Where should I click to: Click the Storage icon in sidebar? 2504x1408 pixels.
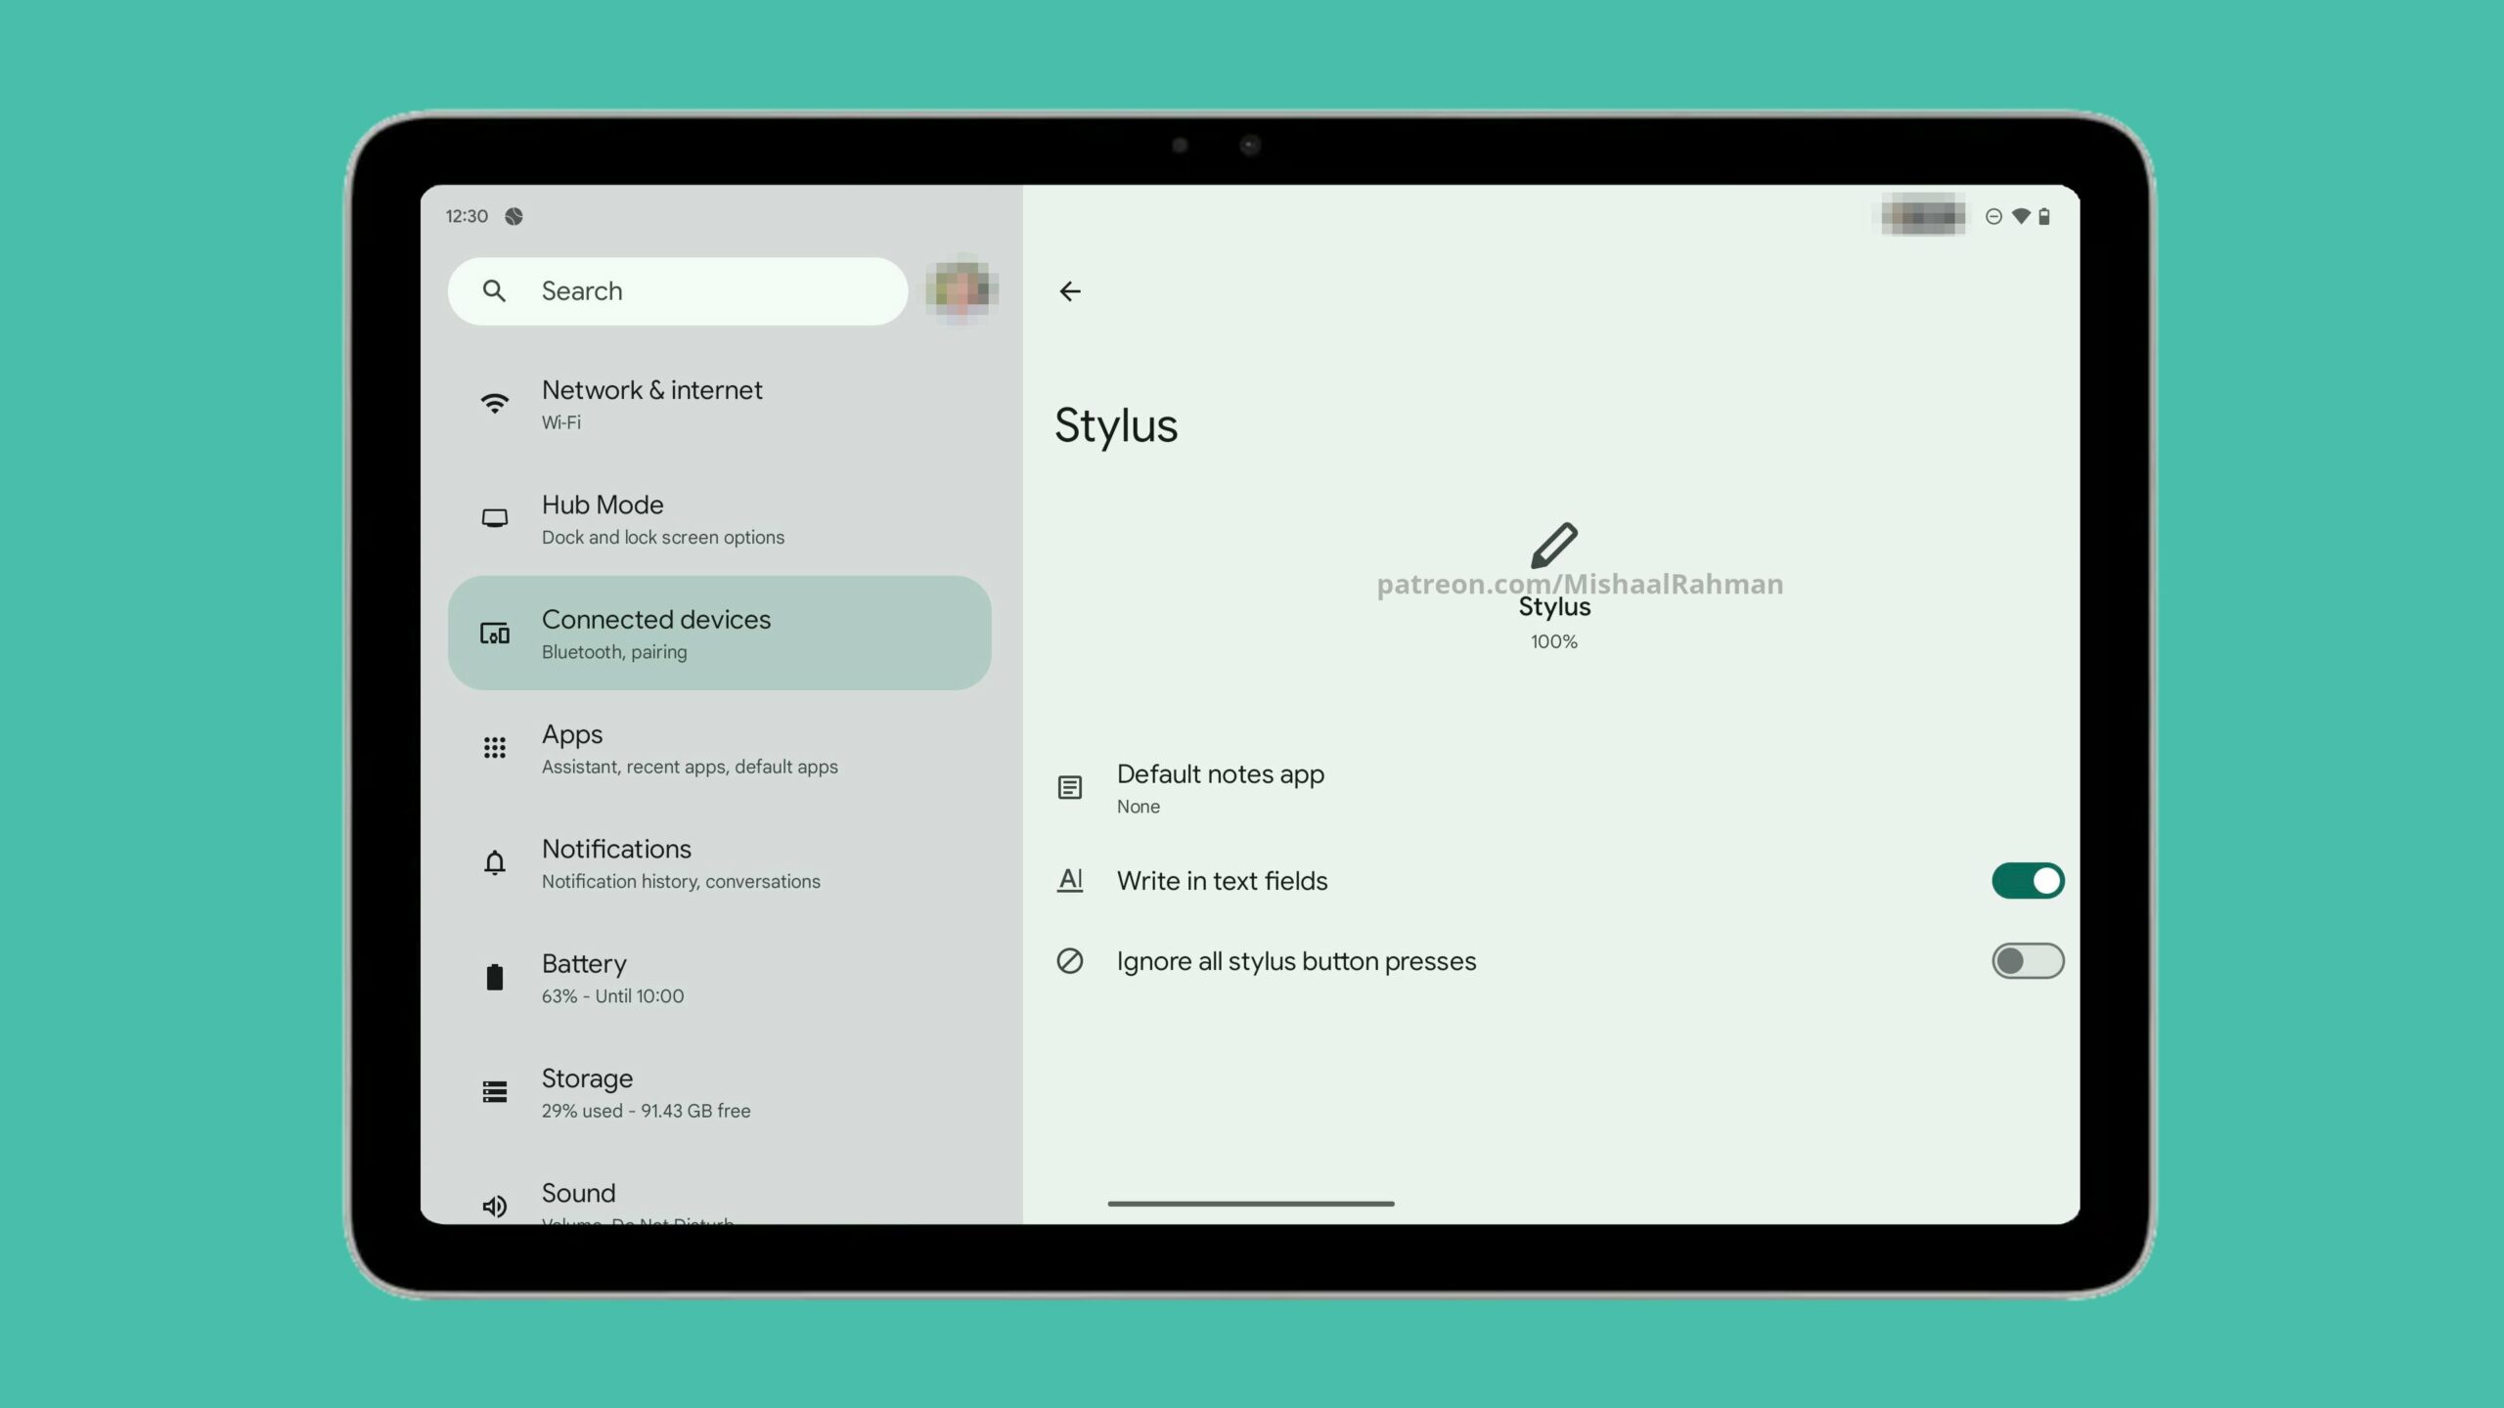tap(494, 1092)
